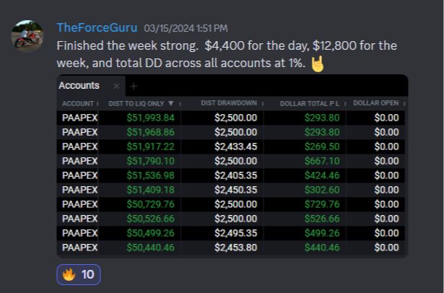Image resolution: width=444 pixels, height=293 pixels.
Task: Click the $729.76 total P L value
Action: [x=322, y=204]
